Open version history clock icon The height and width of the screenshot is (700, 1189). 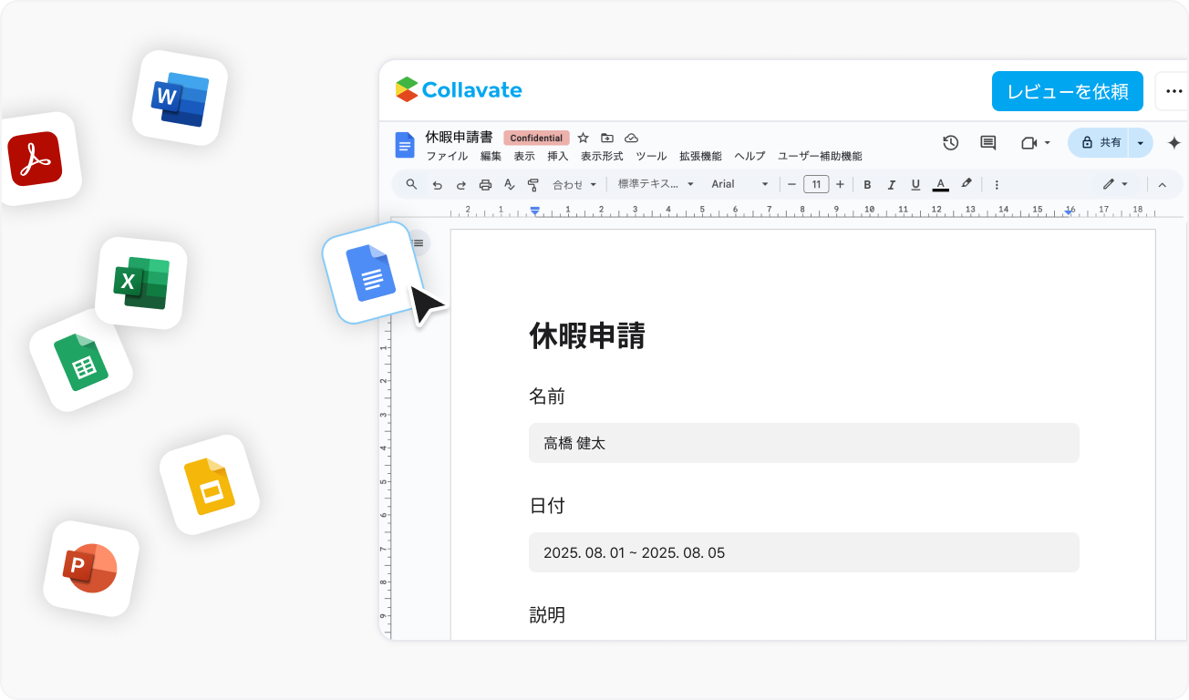pyautogui.click(x=951, y=142)
